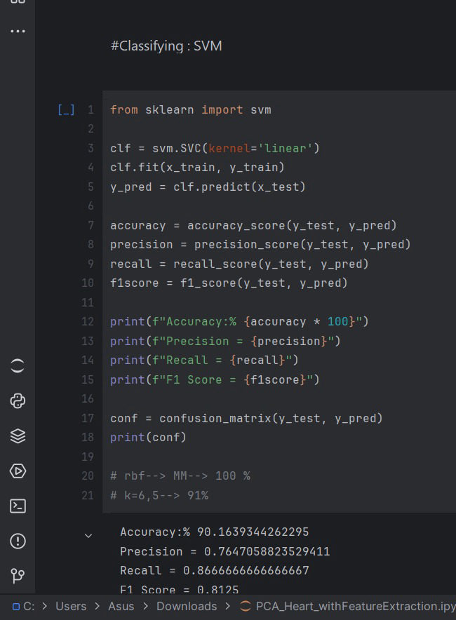This screenshot has height=620, width=456.
Task: Select the Downloads breadcrumb segment
Action: click(x=187, y=606)
